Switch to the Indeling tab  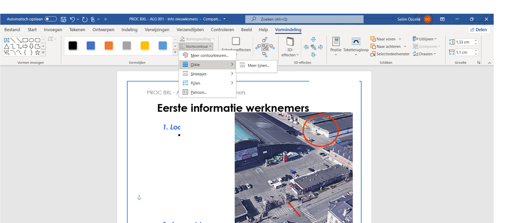129,30
